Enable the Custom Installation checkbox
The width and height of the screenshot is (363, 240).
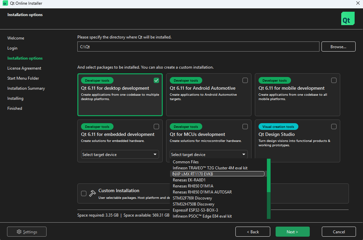[84, 193]
